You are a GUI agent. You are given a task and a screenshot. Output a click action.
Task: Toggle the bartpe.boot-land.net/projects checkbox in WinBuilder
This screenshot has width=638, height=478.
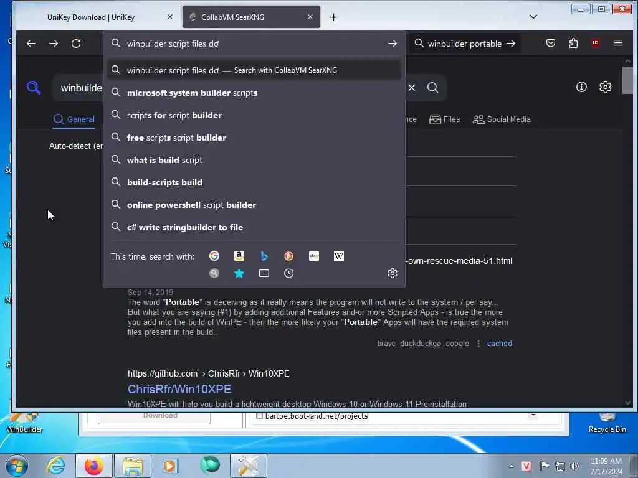(x=259, y=416)
